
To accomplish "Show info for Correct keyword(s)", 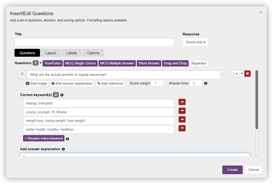I will click(62, 95).
